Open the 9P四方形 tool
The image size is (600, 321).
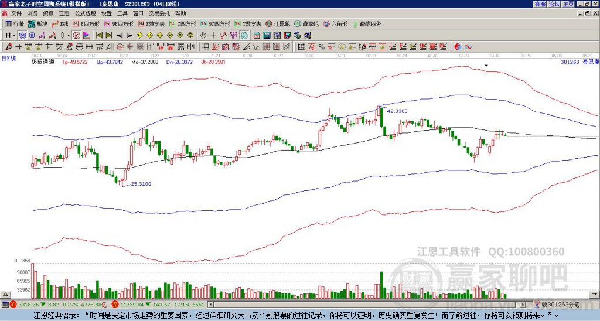pyautogui.click(x=118, y=23)
